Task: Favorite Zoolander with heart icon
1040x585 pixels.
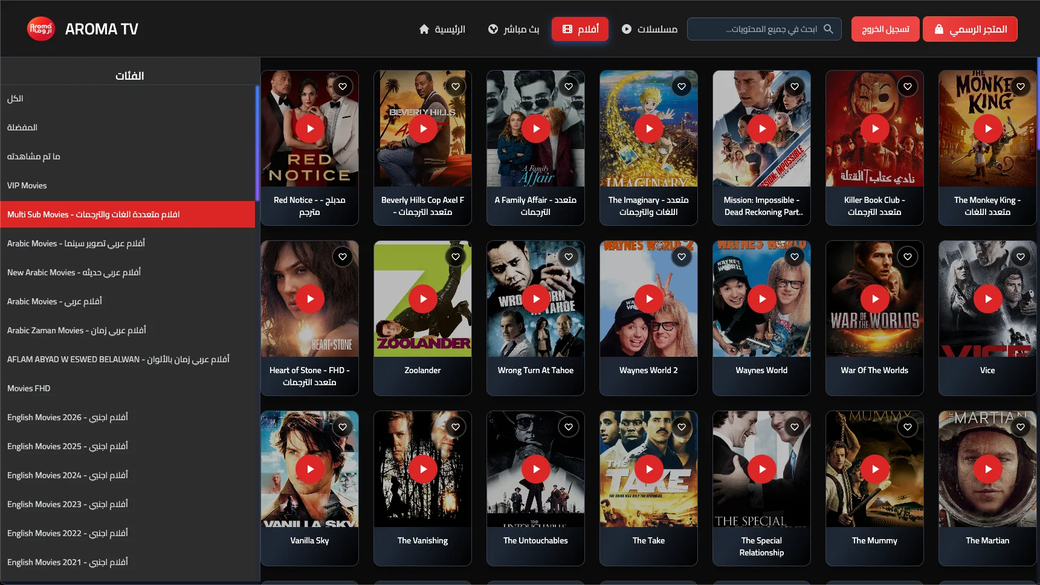Action: click(456, 257)
